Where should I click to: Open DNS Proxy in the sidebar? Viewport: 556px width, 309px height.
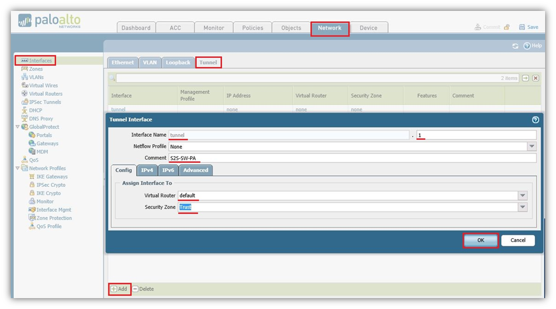click(41, 119)
